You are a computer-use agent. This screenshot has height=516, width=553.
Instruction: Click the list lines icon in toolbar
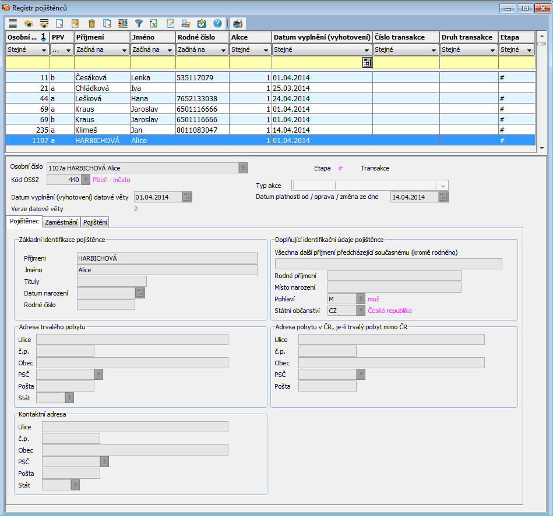click(12, 23)
